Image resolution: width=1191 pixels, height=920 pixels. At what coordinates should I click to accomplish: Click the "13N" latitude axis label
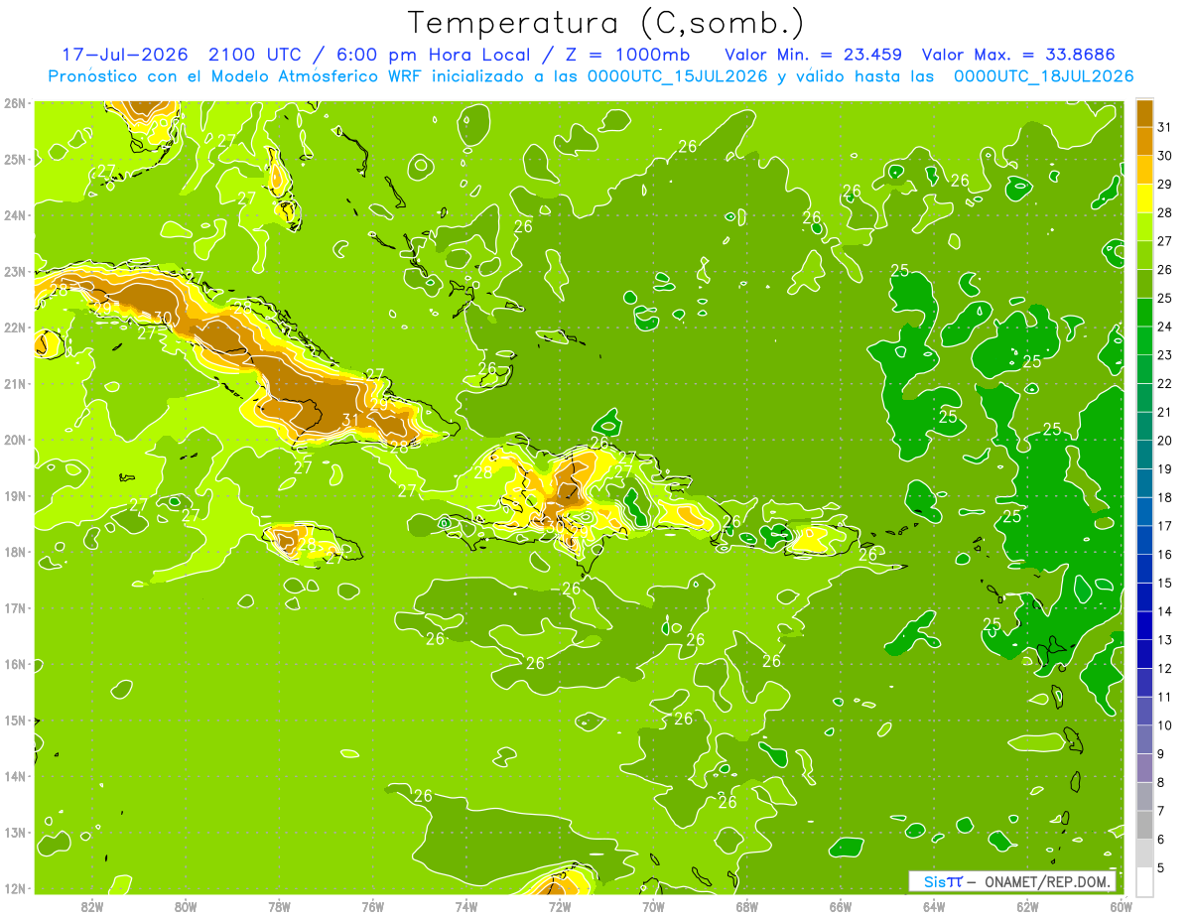15,833
